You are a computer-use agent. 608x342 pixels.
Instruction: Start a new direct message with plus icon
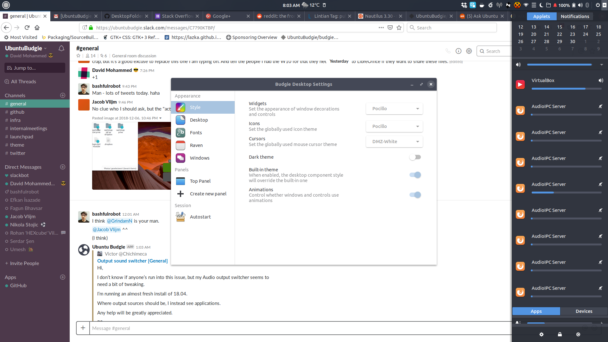[63, 167]
